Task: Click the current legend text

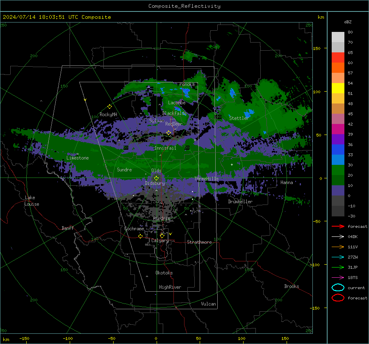Action: tap(356, 288)
